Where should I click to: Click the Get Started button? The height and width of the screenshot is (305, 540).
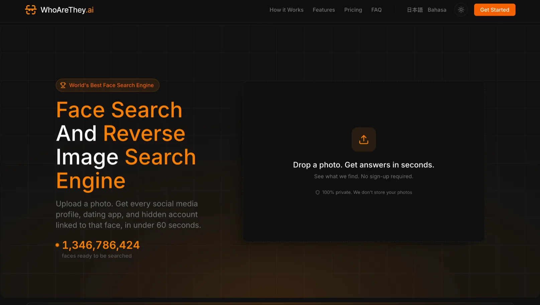(495, 10)
